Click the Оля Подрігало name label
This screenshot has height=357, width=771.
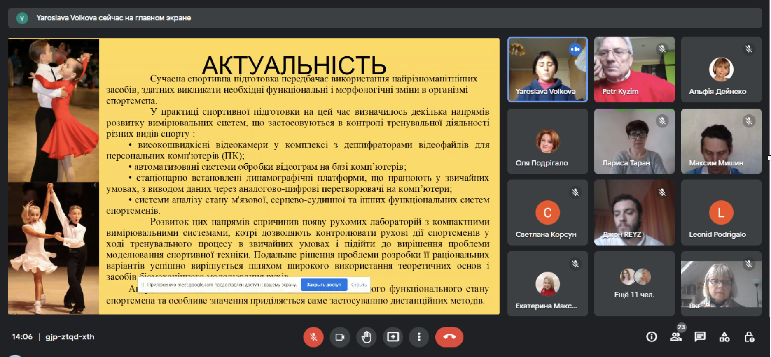tap(542, 163)
